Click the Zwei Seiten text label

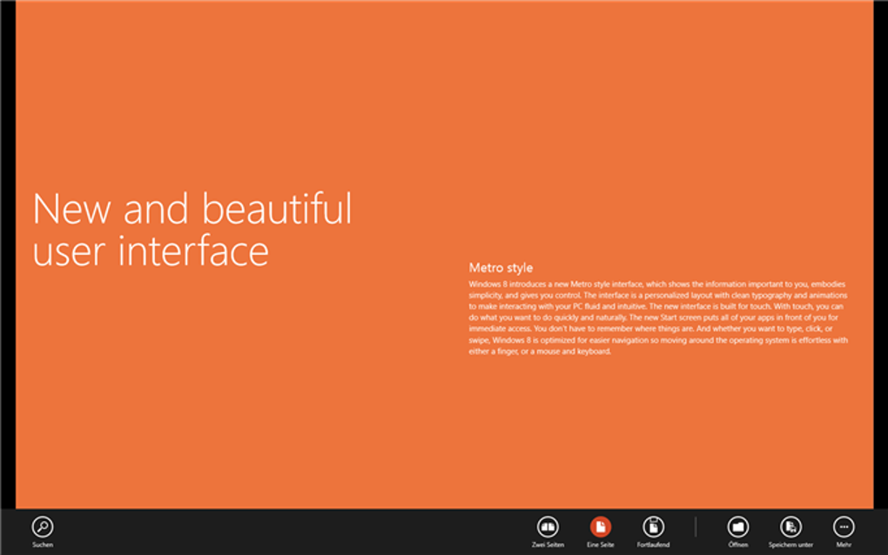click(548, 545)
